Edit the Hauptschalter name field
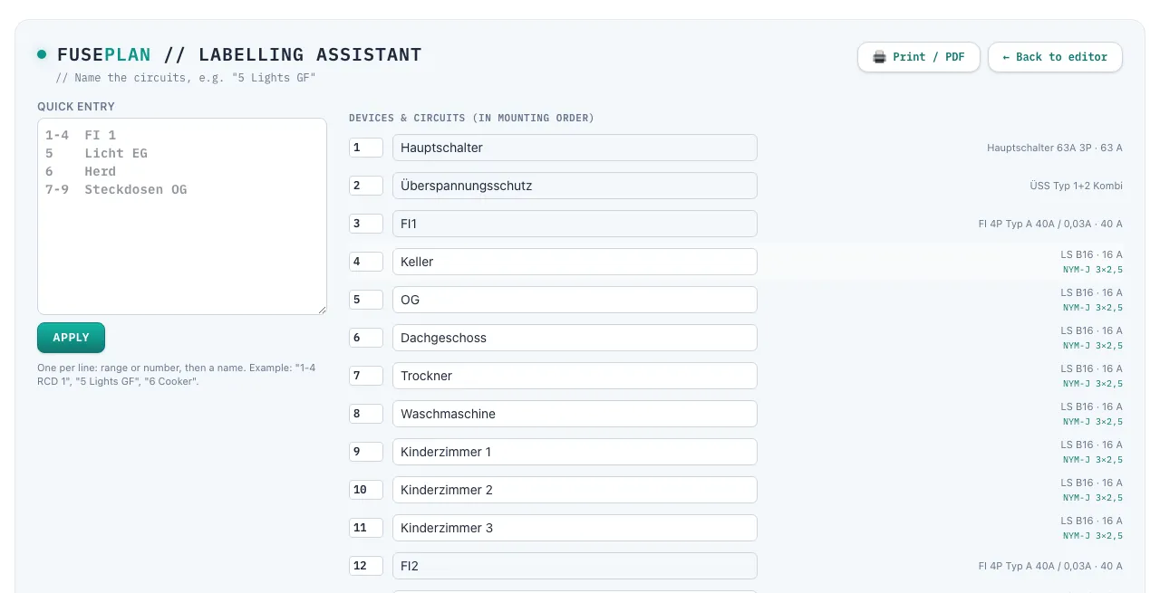 pyautogui.click(x=575, y=148)
